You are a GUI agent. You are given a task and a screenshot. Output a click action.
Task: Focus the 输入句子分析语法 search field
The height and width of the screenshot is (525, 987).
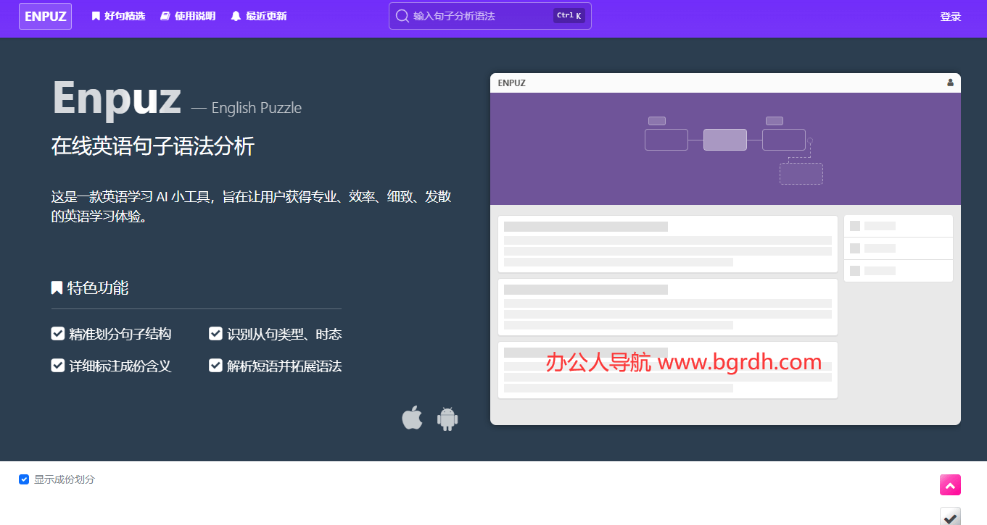[479, 16]
